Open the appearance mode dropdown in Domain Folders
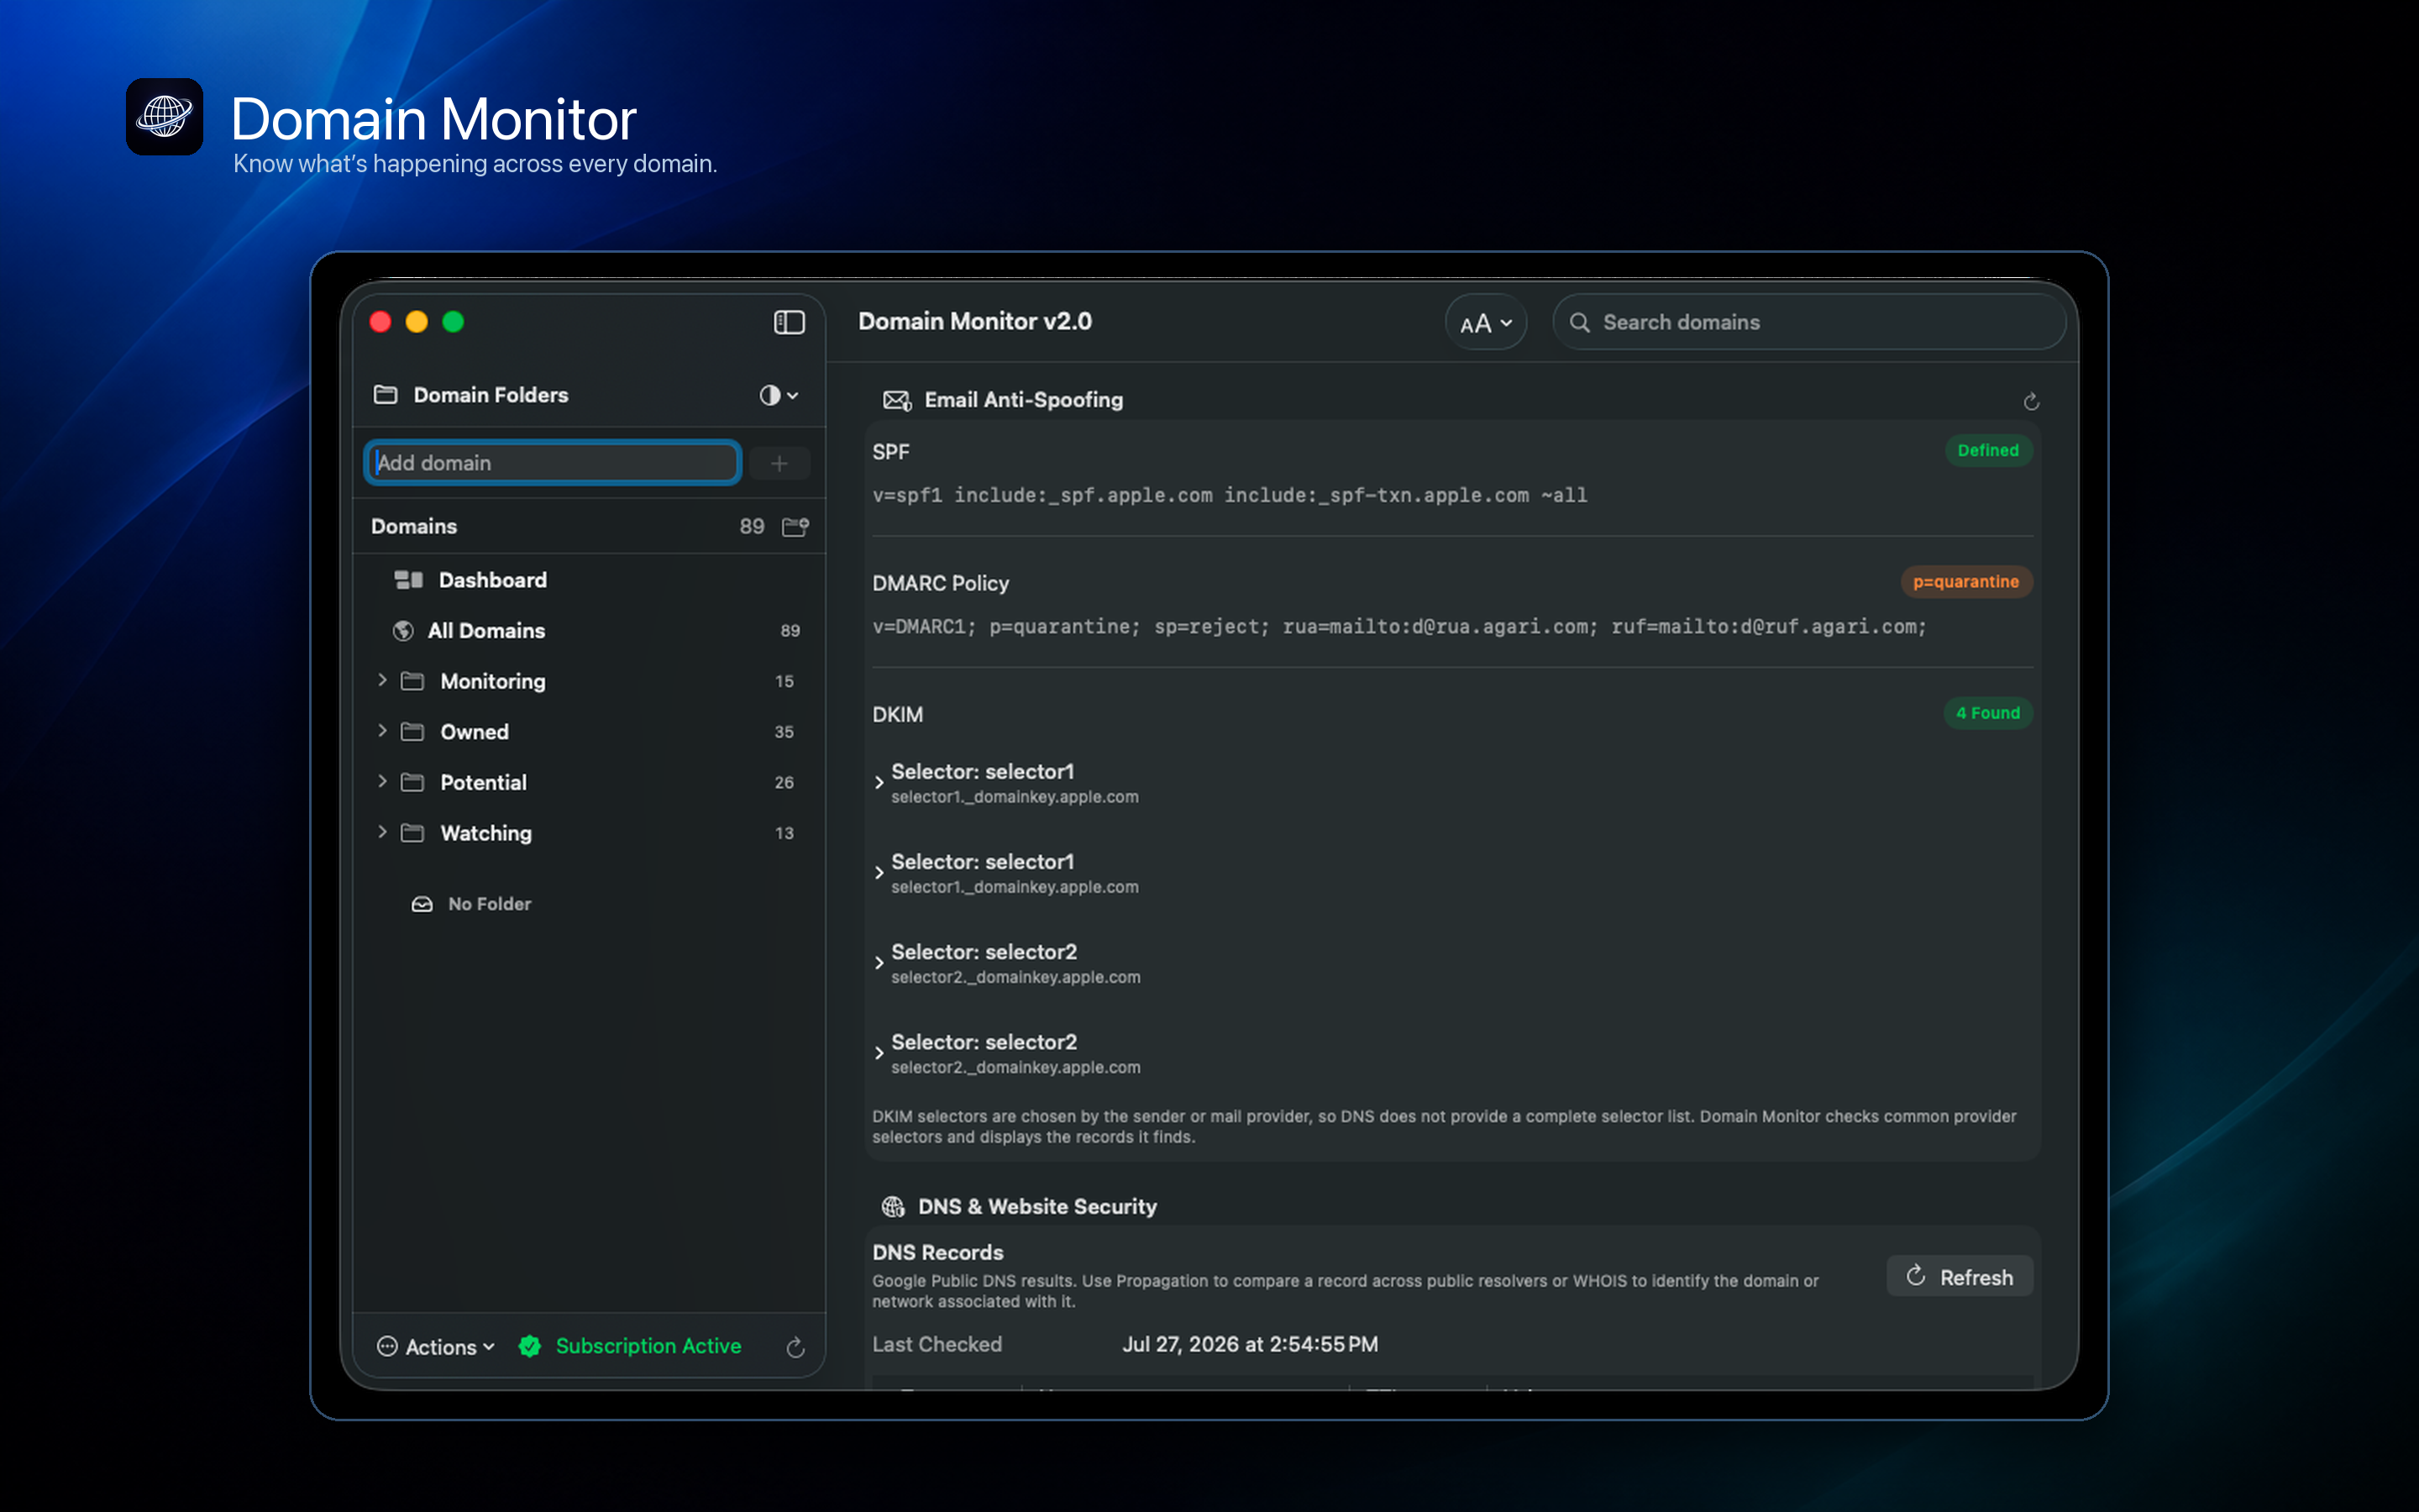The image size is (2419, 1512). [779, 395]
